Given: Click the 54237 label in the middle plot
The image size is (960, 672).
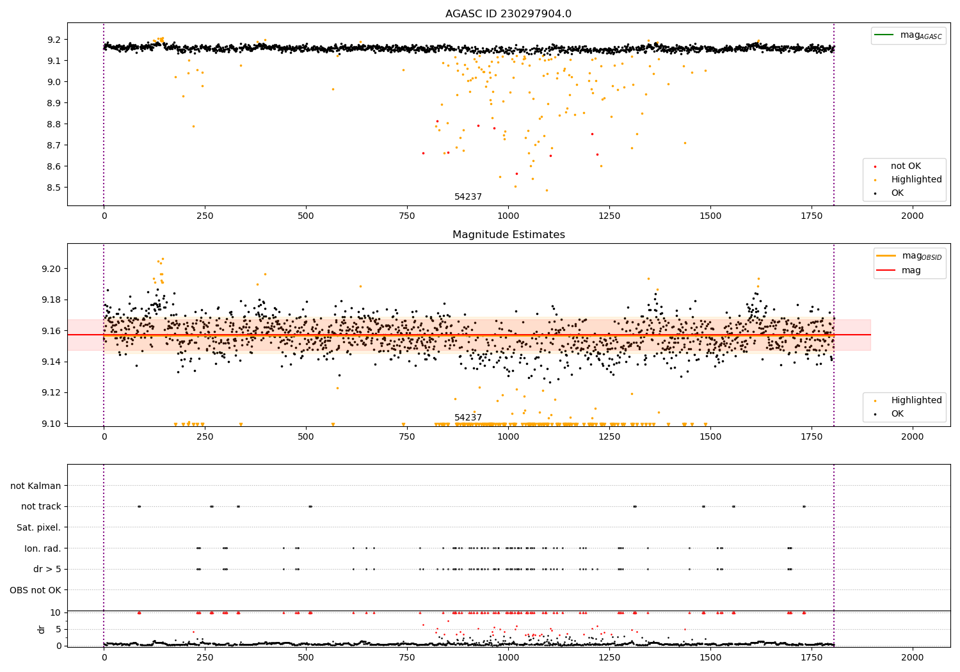Looking at the screenshot, I should [x=468, y=418].
